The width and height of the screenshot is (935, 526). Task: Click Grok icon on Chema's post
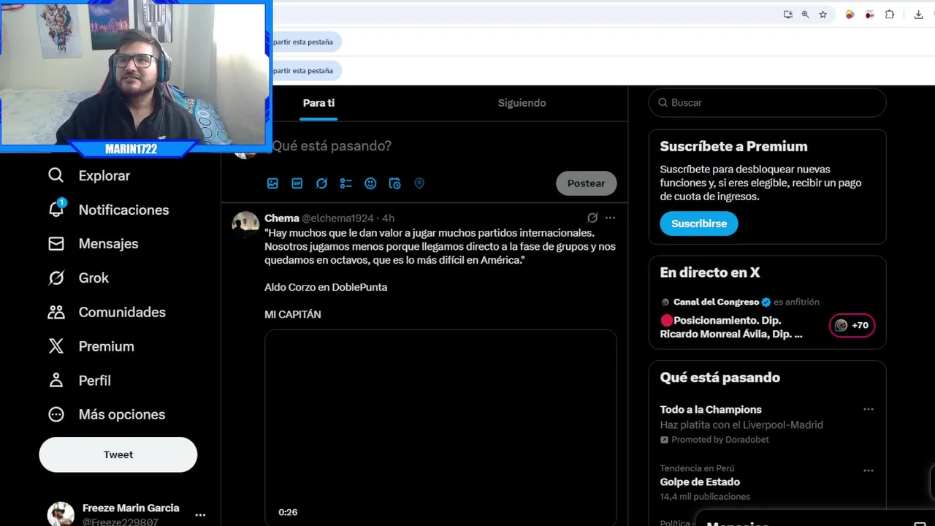coord(592,218)
